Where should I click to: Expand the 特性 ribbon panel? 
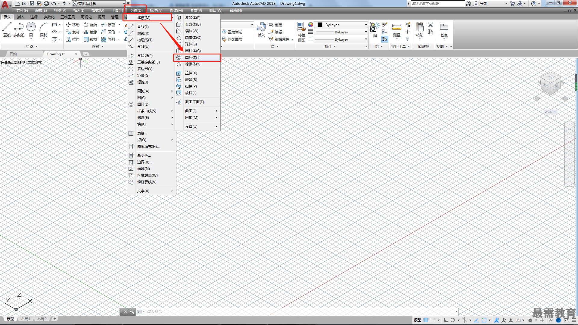click(330, 46)
